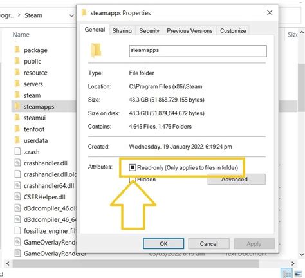Click the tenfoot folder icon
Viewport: 305px width, 278px height.
click(x=17, y=129)
